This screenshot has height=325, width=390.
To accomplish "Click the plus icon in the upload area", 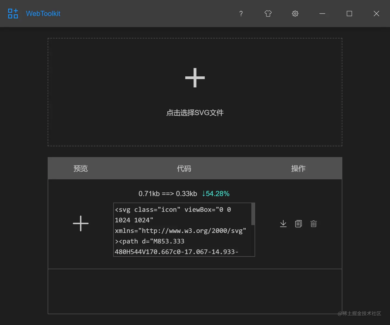I will pos(195,78).
